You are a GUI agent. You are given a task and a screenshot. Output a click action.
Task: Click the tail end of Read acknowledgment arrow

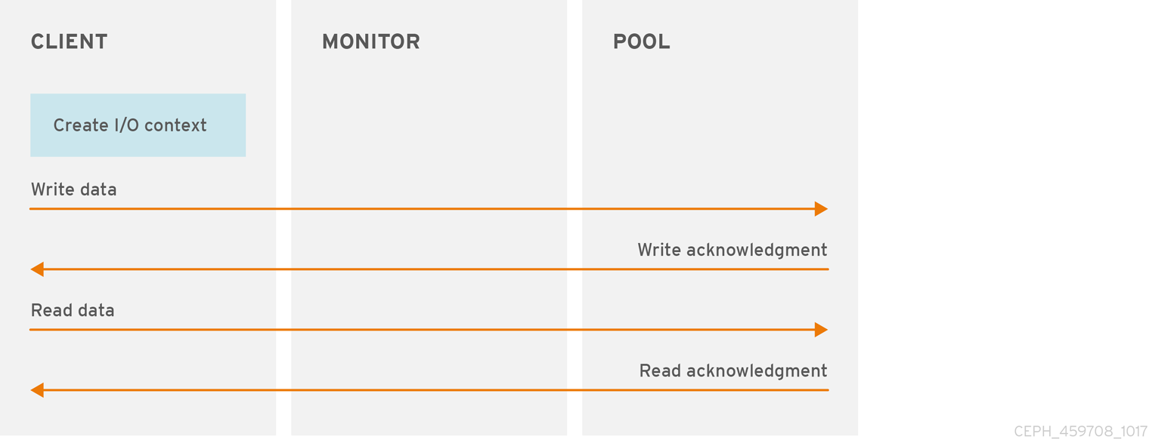(x=826, y=390)
